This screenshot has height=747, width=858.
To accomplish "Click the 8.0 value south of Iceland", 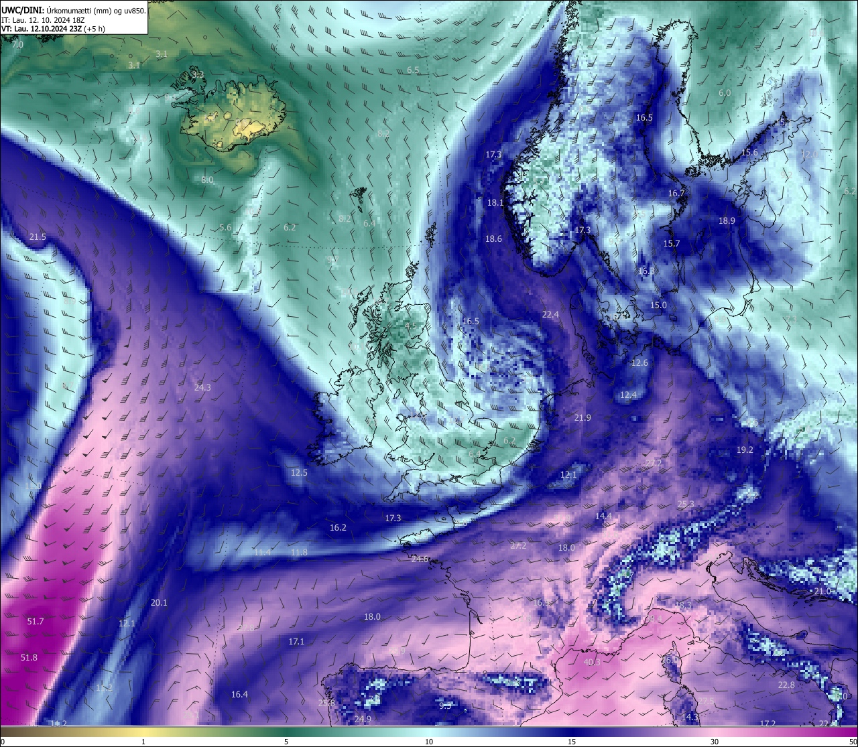I will (x=207, y=180).
